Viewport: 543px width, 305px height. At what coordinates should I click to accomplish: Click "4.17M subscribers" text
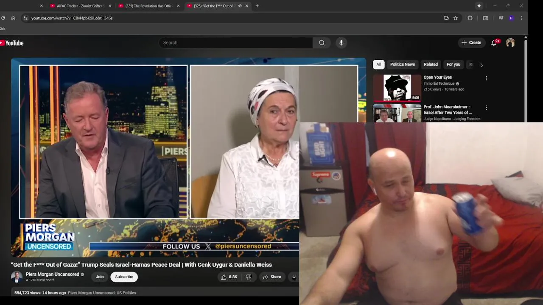click(x=40, y=280)
